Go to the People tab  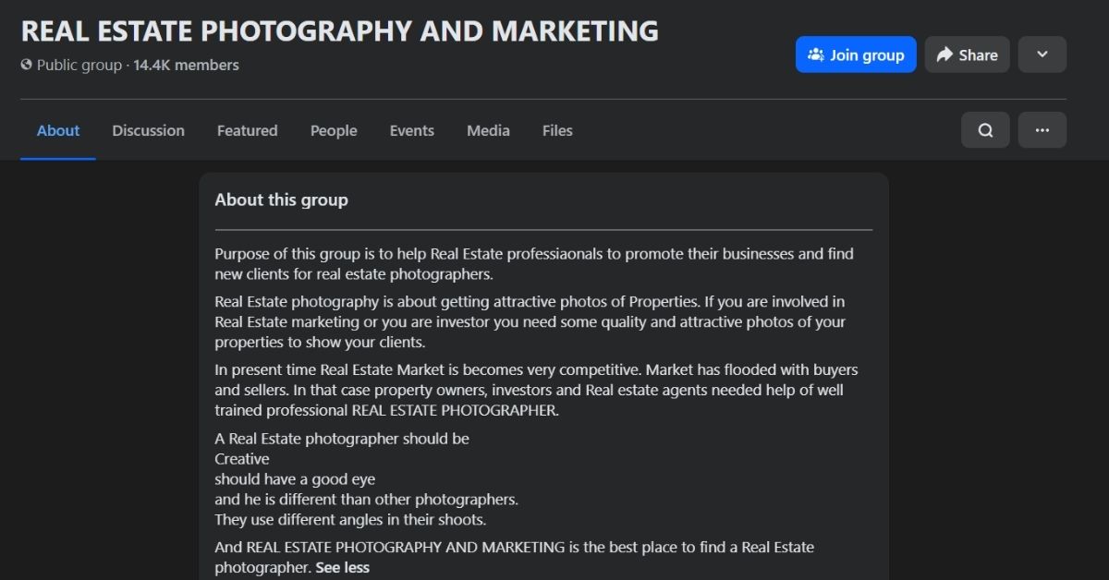click(334, 131)
